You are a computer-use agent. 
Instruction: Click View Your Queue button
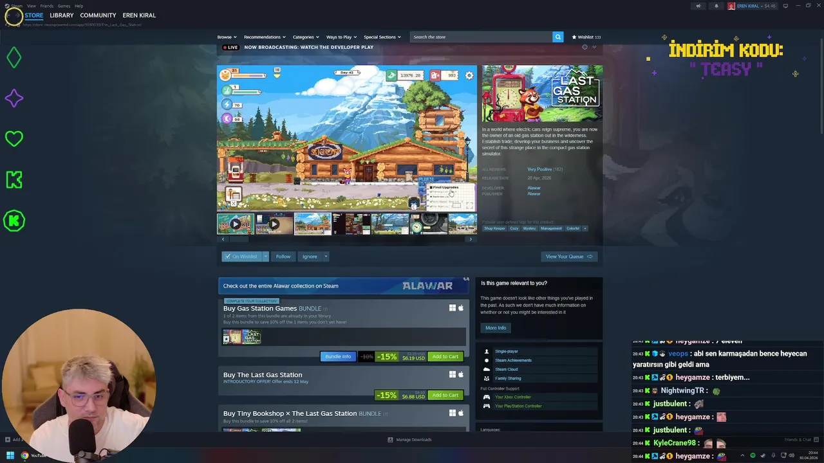point(569,257)
